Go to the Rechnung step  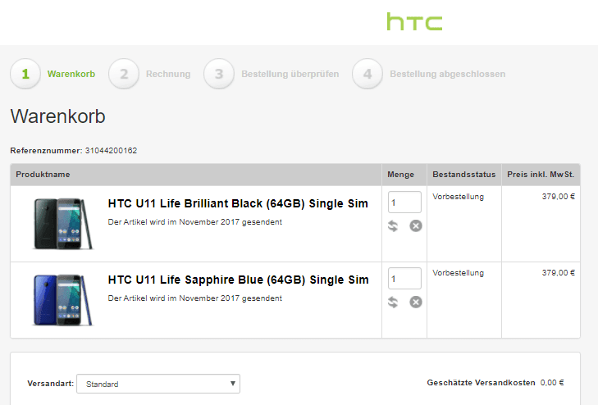click(x=168, y=74)
